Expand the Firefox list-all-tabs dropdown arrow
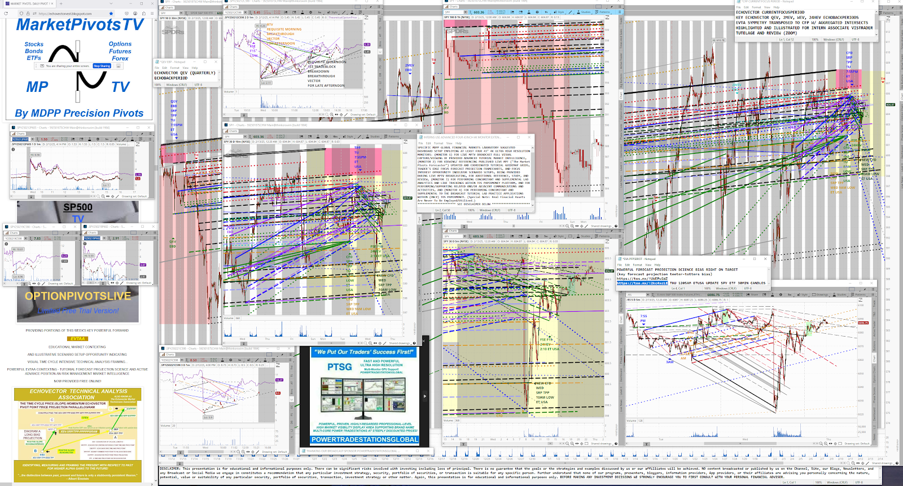This screenshot has height=486, width=903. click(111, 3)
